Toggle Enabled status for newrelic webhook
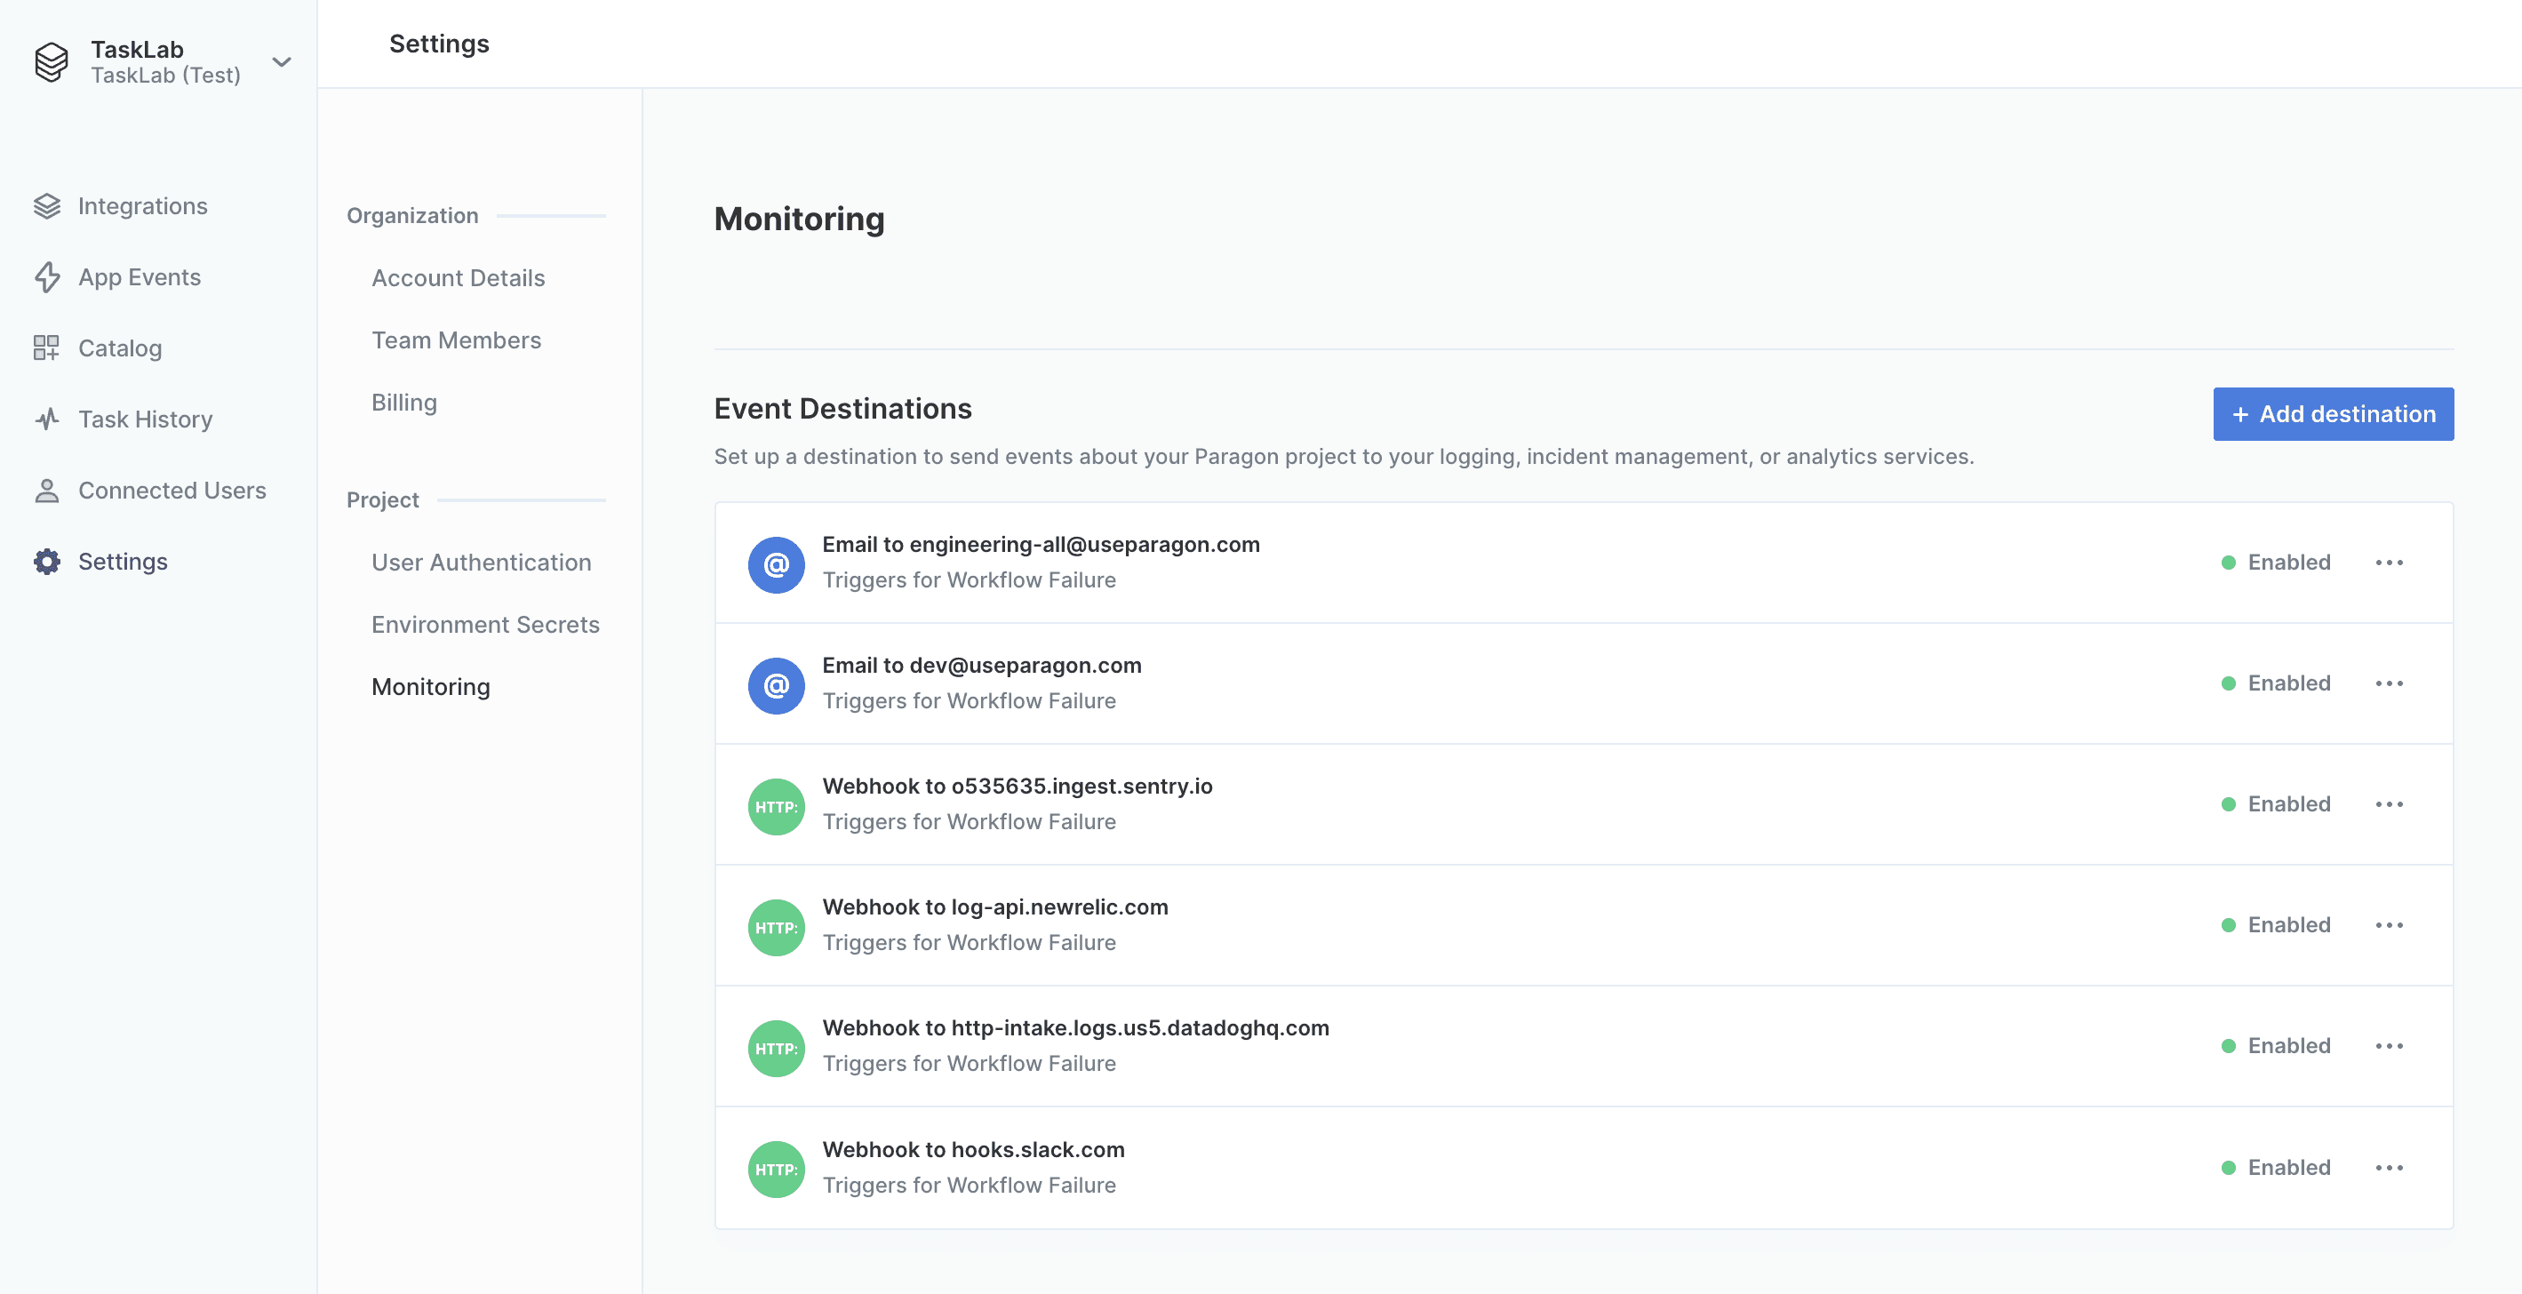 tap(2275, 925)
